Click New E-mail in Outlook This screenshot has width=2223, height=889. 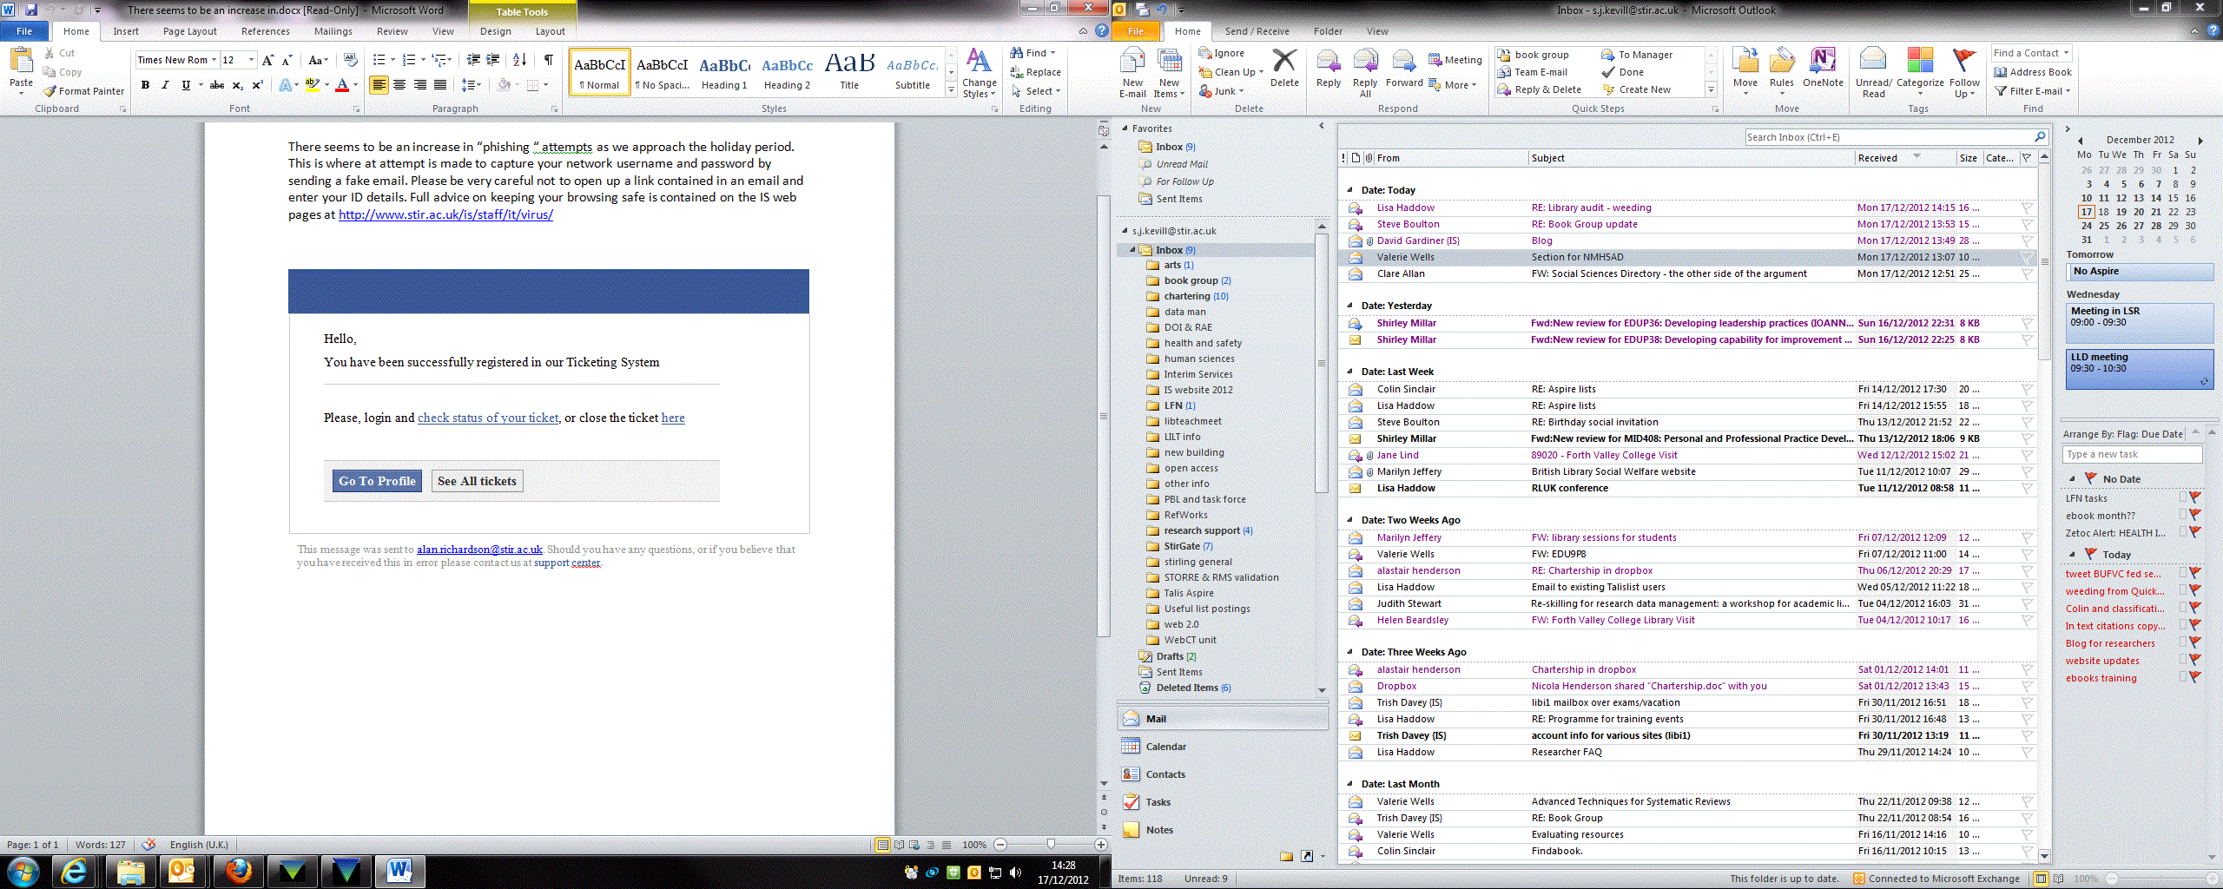click(1132, 73)
